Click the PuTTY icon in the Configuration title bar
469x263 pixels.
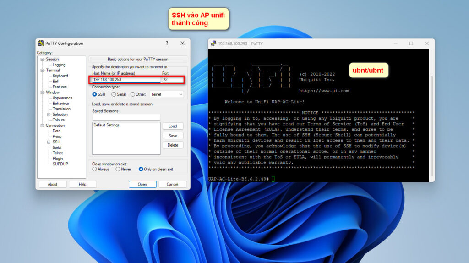pyautogui.click(x=41, y=44)
